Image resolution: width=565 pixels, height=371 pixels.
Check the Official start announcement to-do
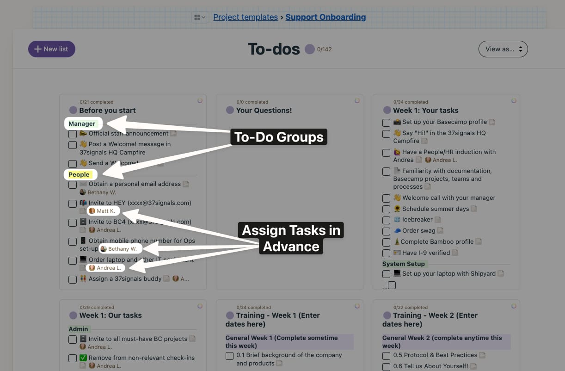point(73,134)
